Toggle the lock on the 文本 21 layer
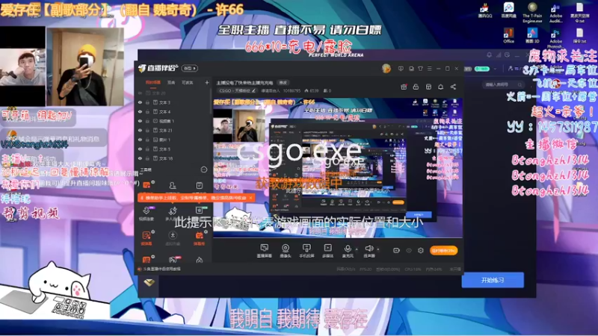 147,130
